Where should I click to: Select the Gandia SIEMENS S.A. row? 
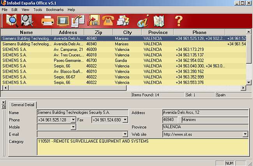(x=123, y=61)
